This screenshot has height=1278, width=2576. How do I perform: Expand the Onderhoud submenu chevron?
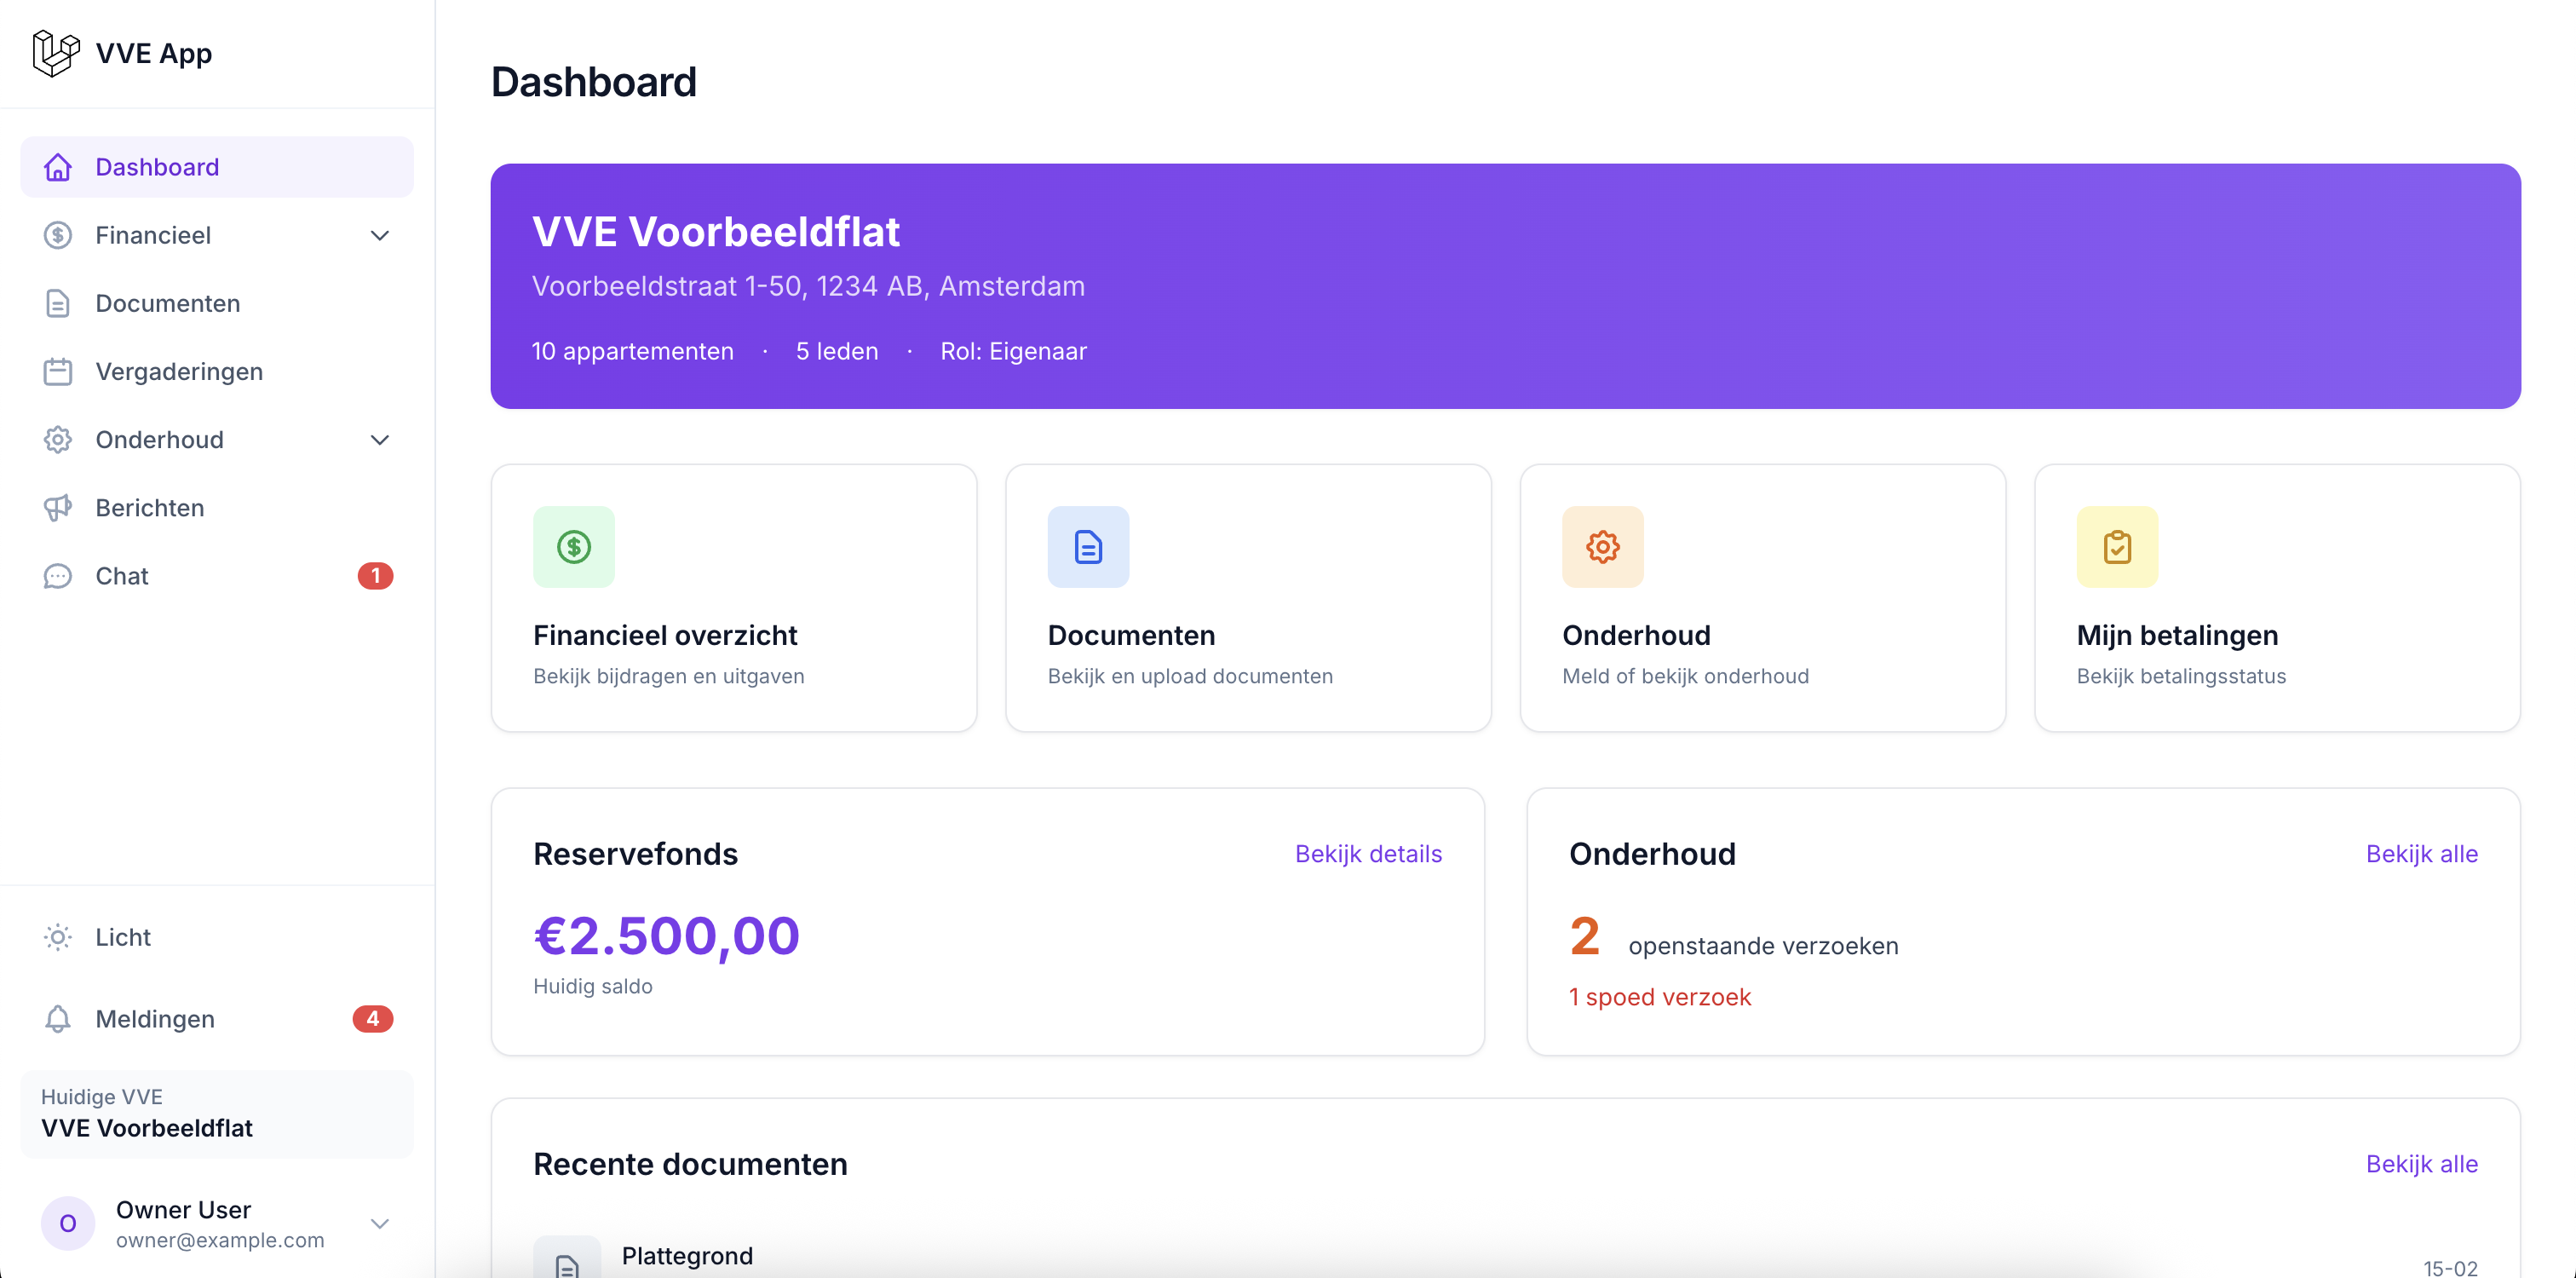tap(379, 439)
